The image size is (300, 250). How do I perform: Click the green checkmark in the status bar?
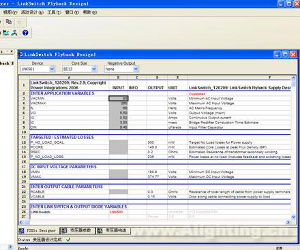coord(68,239)
